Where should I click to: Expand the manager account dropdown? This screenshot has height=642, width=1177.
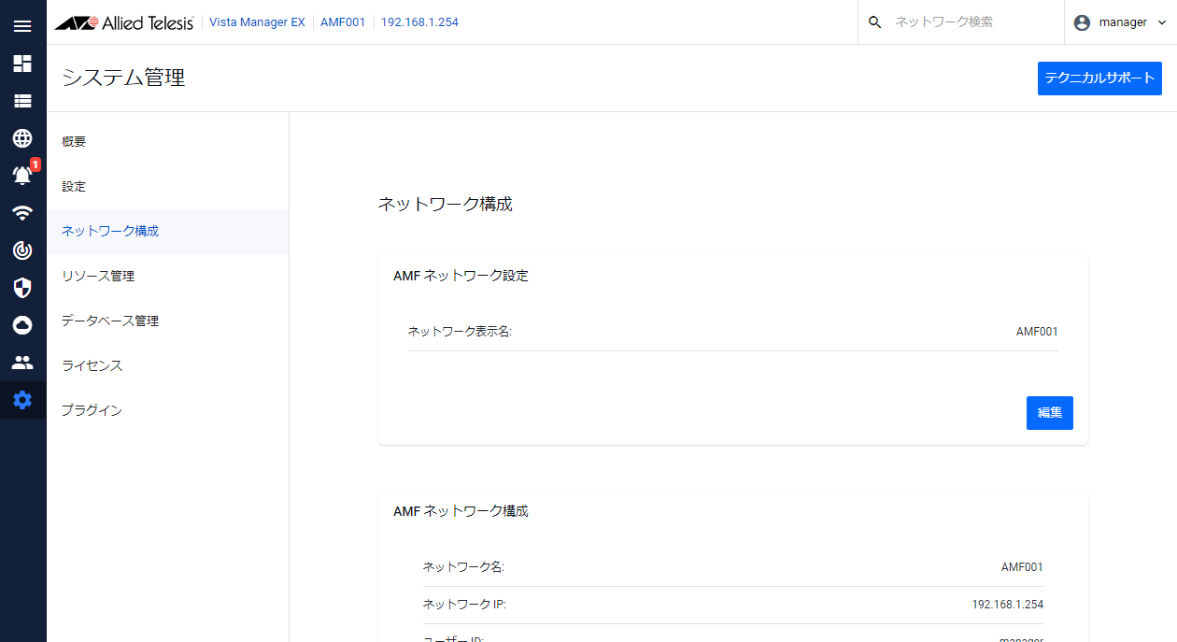[1120, 22]
